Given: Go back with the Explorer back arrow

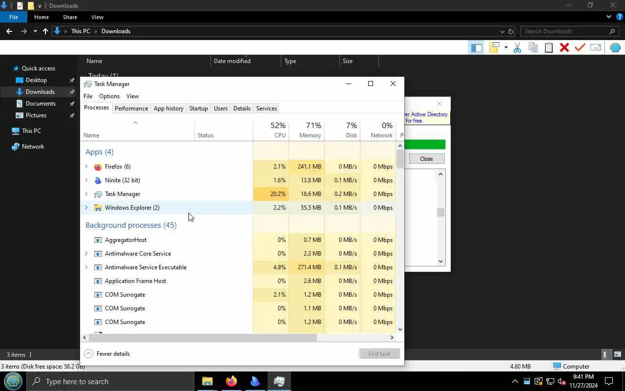Looking at the screenshot, I should [9, 31].
